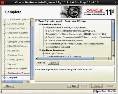Close the installer window
This screenshot has height=94, width=118.
115,3
